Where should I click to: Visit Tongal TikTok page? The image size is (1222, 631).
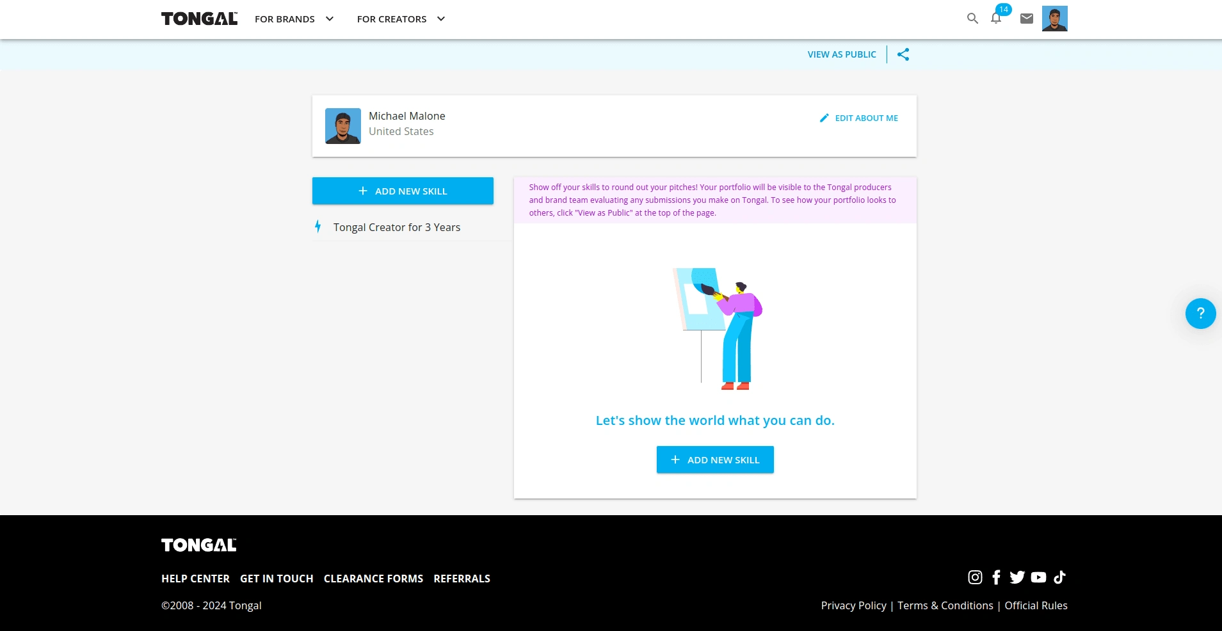pyautogui.click(x=1059, y=577)
